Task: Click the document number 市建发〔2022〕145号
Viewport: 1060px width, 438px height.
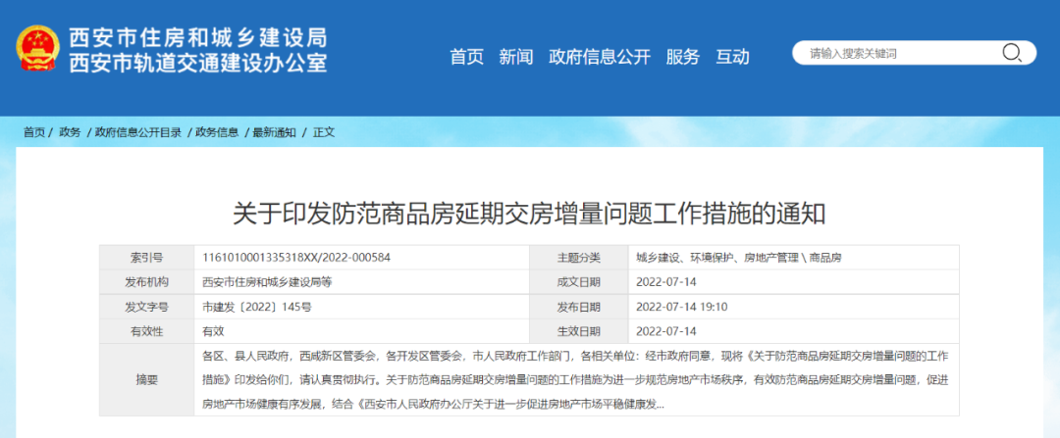Action: [x=256, y=307]
